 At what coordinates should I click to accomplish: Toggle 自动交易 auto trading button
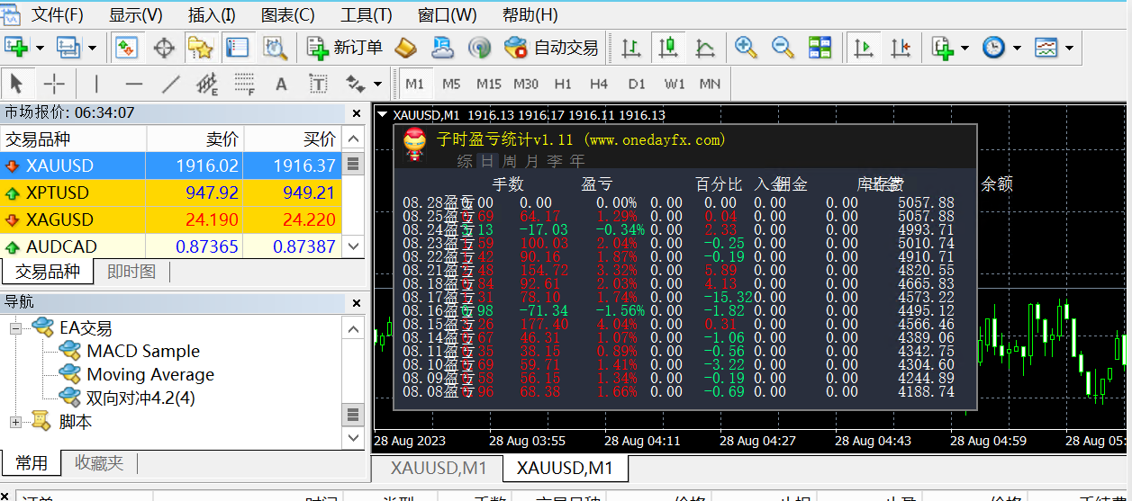551,48
